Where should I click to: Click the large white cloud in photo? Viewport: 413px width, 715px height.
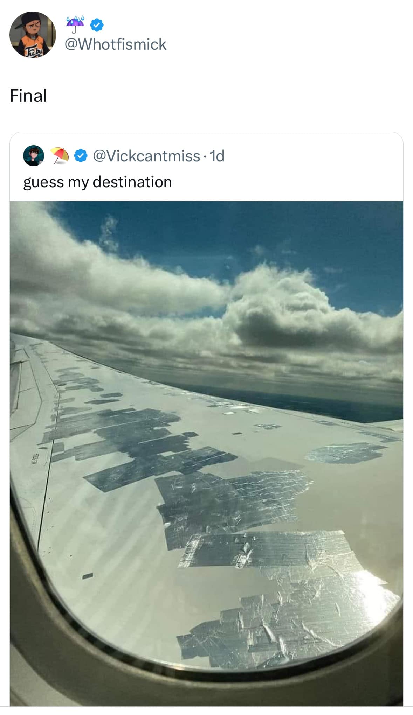click(277, 308)
